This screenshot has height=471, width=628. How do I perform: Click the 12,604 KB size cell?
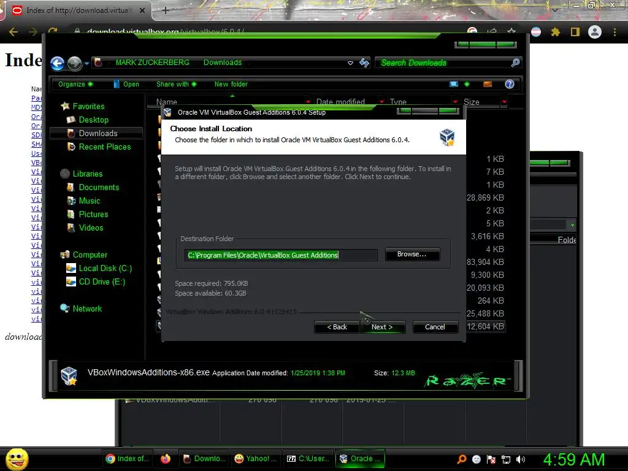(485, 326)
